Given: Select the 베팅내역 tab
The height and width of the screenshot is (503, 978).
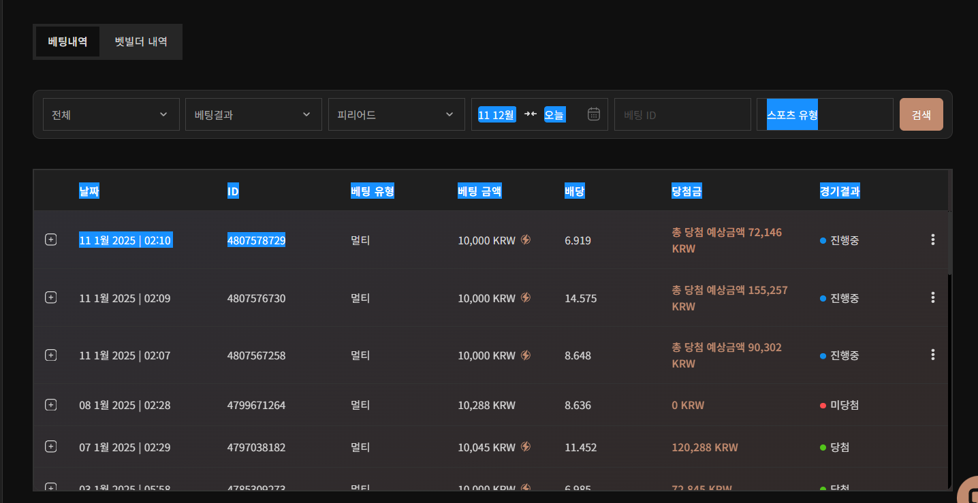Looking at the screenshot, I should (x=67, y=42).
